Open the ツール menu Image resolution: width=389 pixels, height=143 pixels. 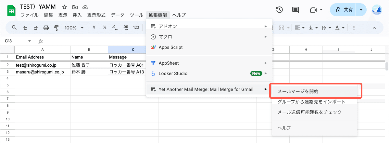click(136, 15)
